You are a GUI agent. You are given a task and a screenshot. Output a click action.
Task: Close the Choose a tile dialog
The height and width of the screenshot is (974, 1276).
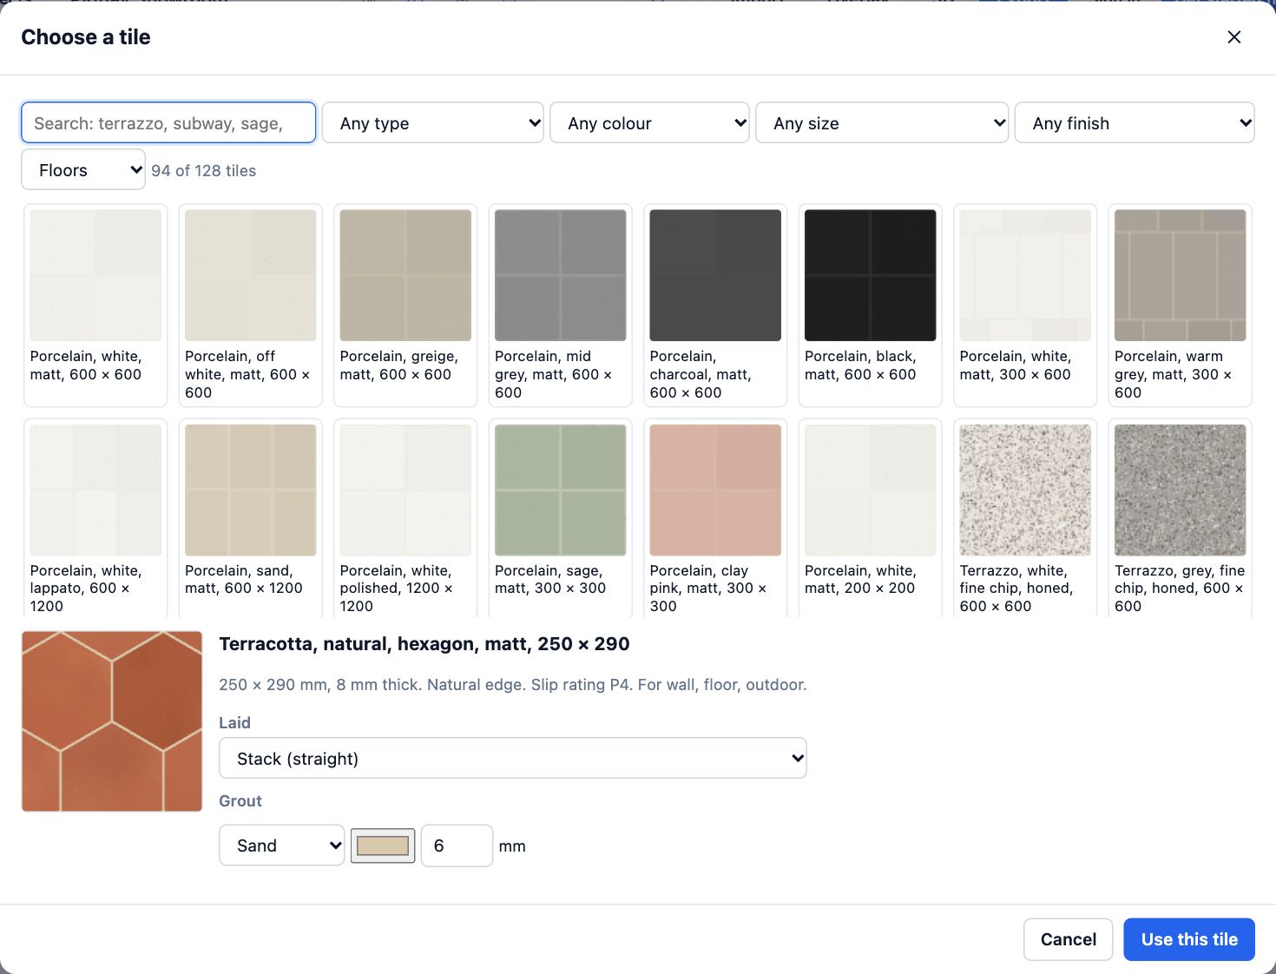click(x=1233, y=37)
